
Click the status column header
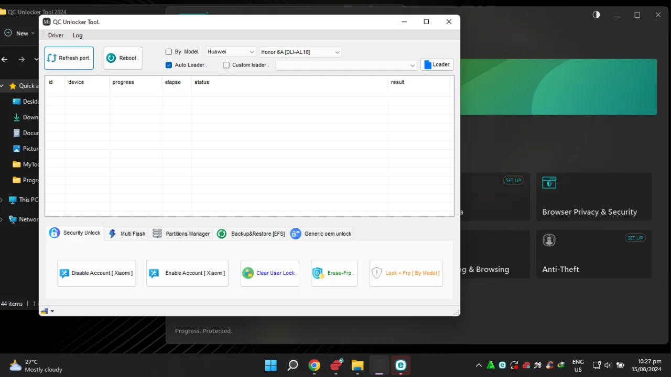coord(290,82)
